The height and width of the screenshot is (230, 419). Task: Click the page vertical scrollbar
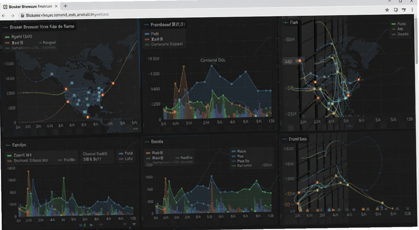pos(417,40)
